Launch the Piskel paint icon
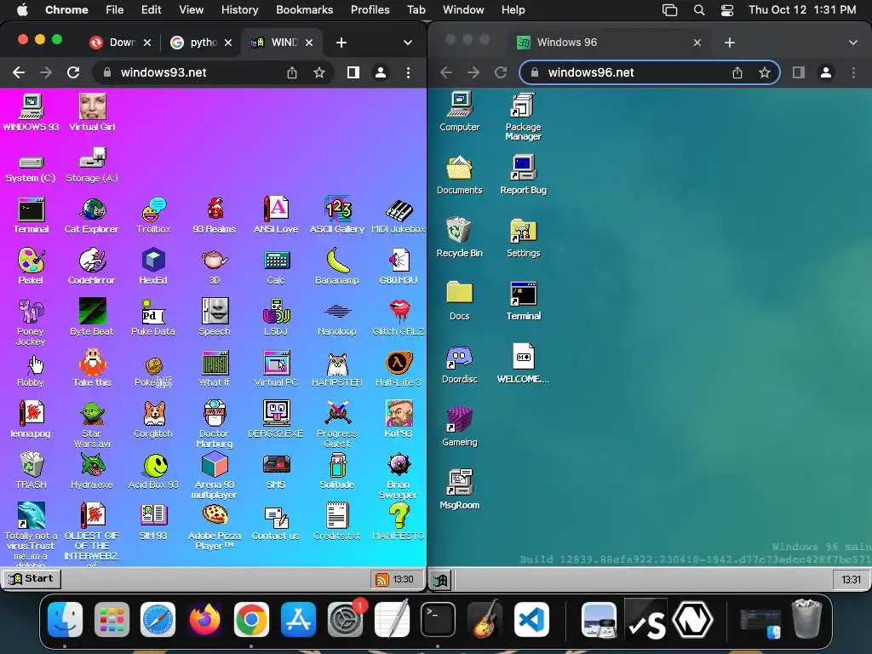Viewport: 872px width, 654px height. (x=32, y=267)
